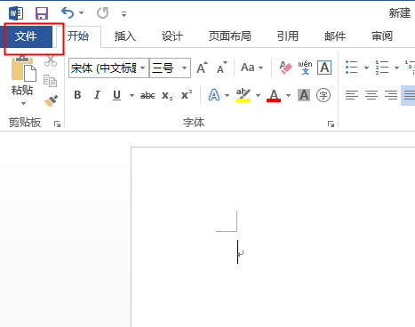Click the Save icon in quick access toolbar
415x327 pixels.
(42, 13)
